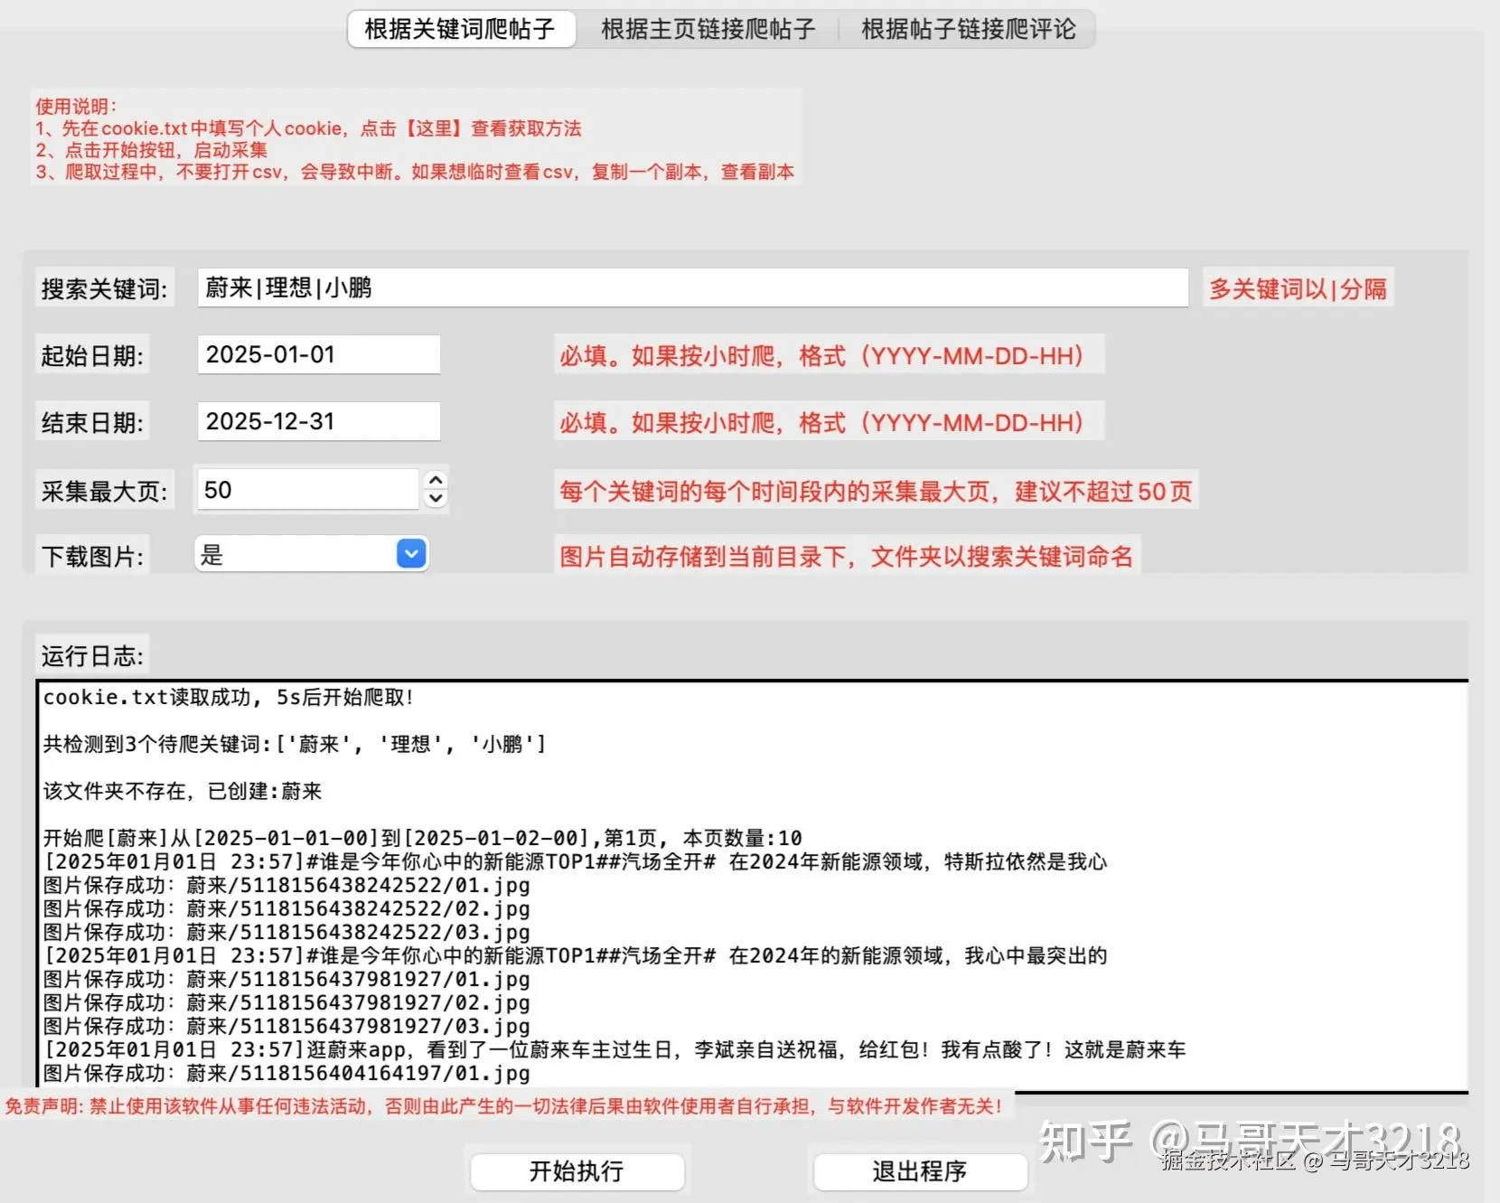Click log line 蔚来/5118156437981927/02.jpg
The image size is (1500, 1203).
(286, 1002)
